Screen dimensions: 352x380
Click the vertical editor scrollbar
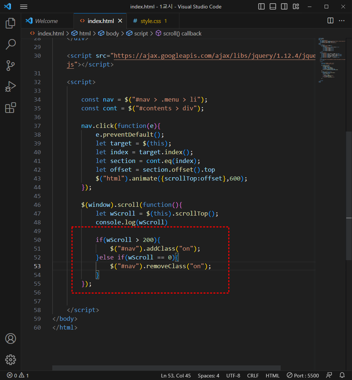tap(349, 196)
